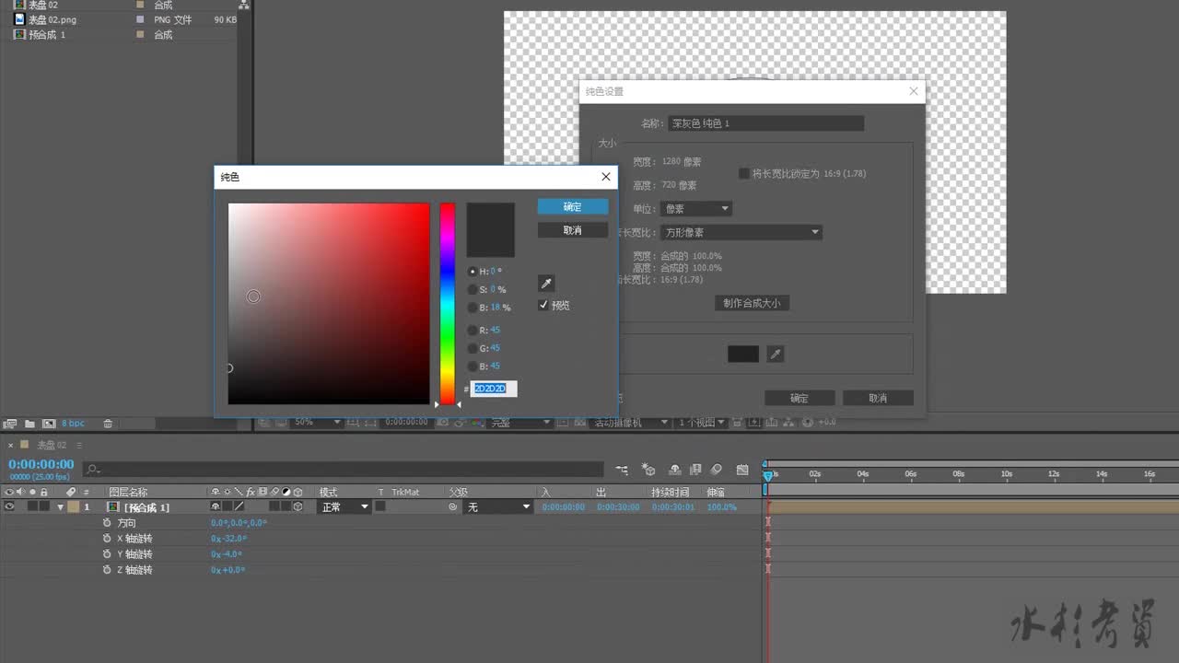This screenshot has width=1179, height=663.
Task: Click 名称 field with 深灰色 纯色 1
Action: 765,123
